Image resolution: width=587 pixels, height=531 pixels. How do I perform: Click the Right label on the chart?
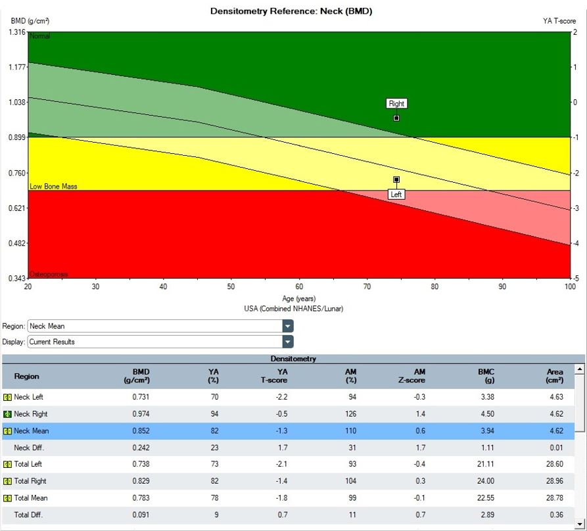pyautogui.click(x=396, y=103)
